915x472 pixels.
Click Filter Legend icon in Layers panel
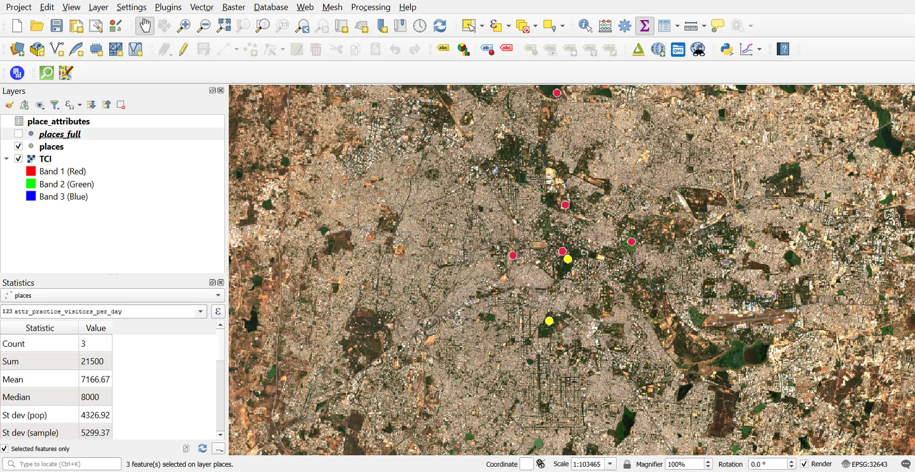tap(55, 105)
